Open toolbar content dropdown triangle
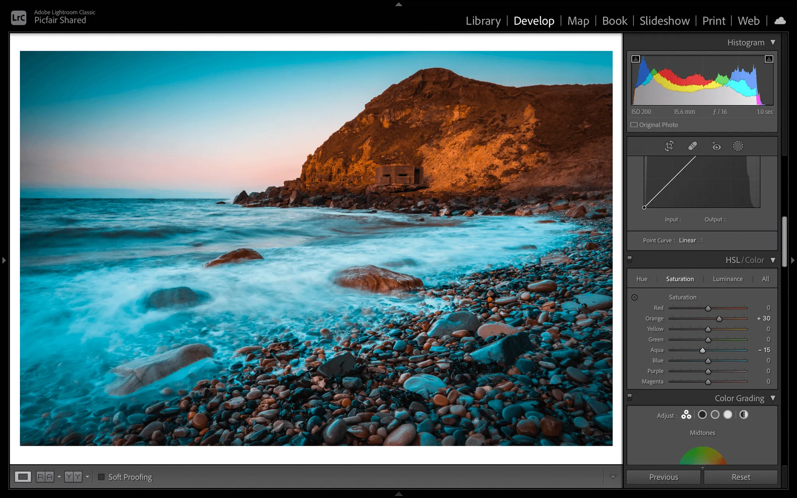This screenshot has height=498, width=797. click(x=613, y=477)
